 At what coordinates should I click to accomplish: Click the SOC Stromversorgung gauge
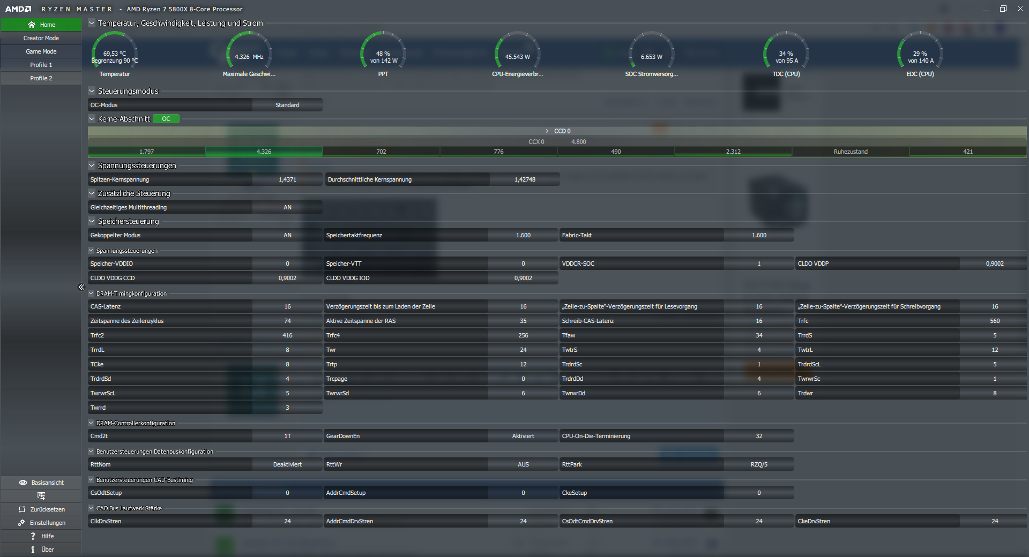point(652,55)
